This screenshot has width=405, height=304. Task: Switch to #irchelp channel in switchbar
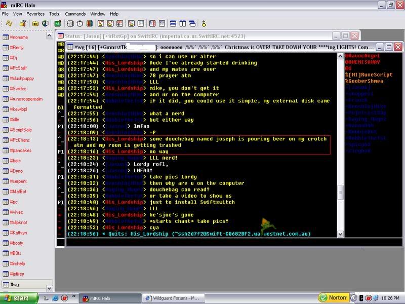18,263
